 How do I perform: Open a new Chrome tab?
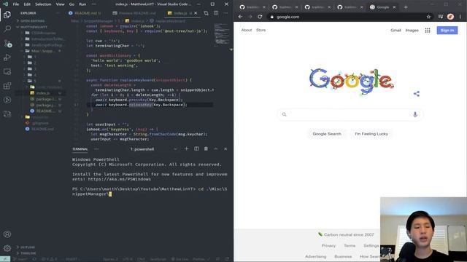(x=406, y=7)
